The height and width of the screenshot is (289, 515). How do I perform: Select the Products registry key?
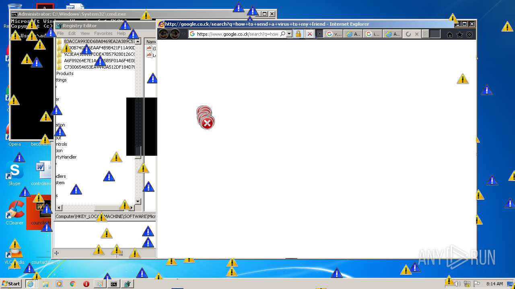[65, 73]
